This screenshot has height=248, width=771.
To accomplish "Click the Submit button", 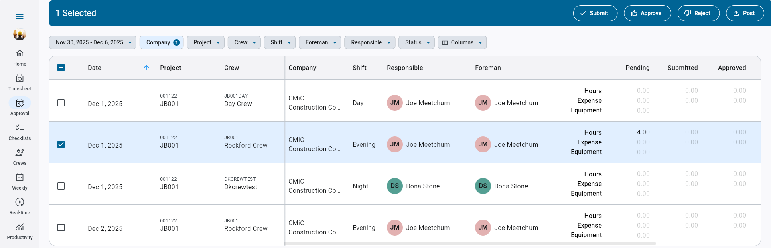I will (595, 13).
